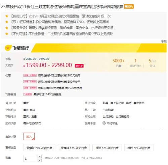
Task: Click the 飞猪里程 tag before 最多可送1149
Action: (28, 94)
